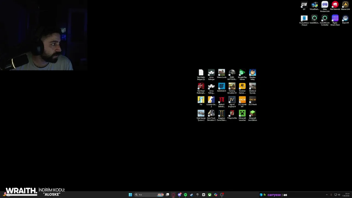Open Microsoft Copilot from the taskbar
This screenshot has width=352, height=198.
tap(216, 195)
